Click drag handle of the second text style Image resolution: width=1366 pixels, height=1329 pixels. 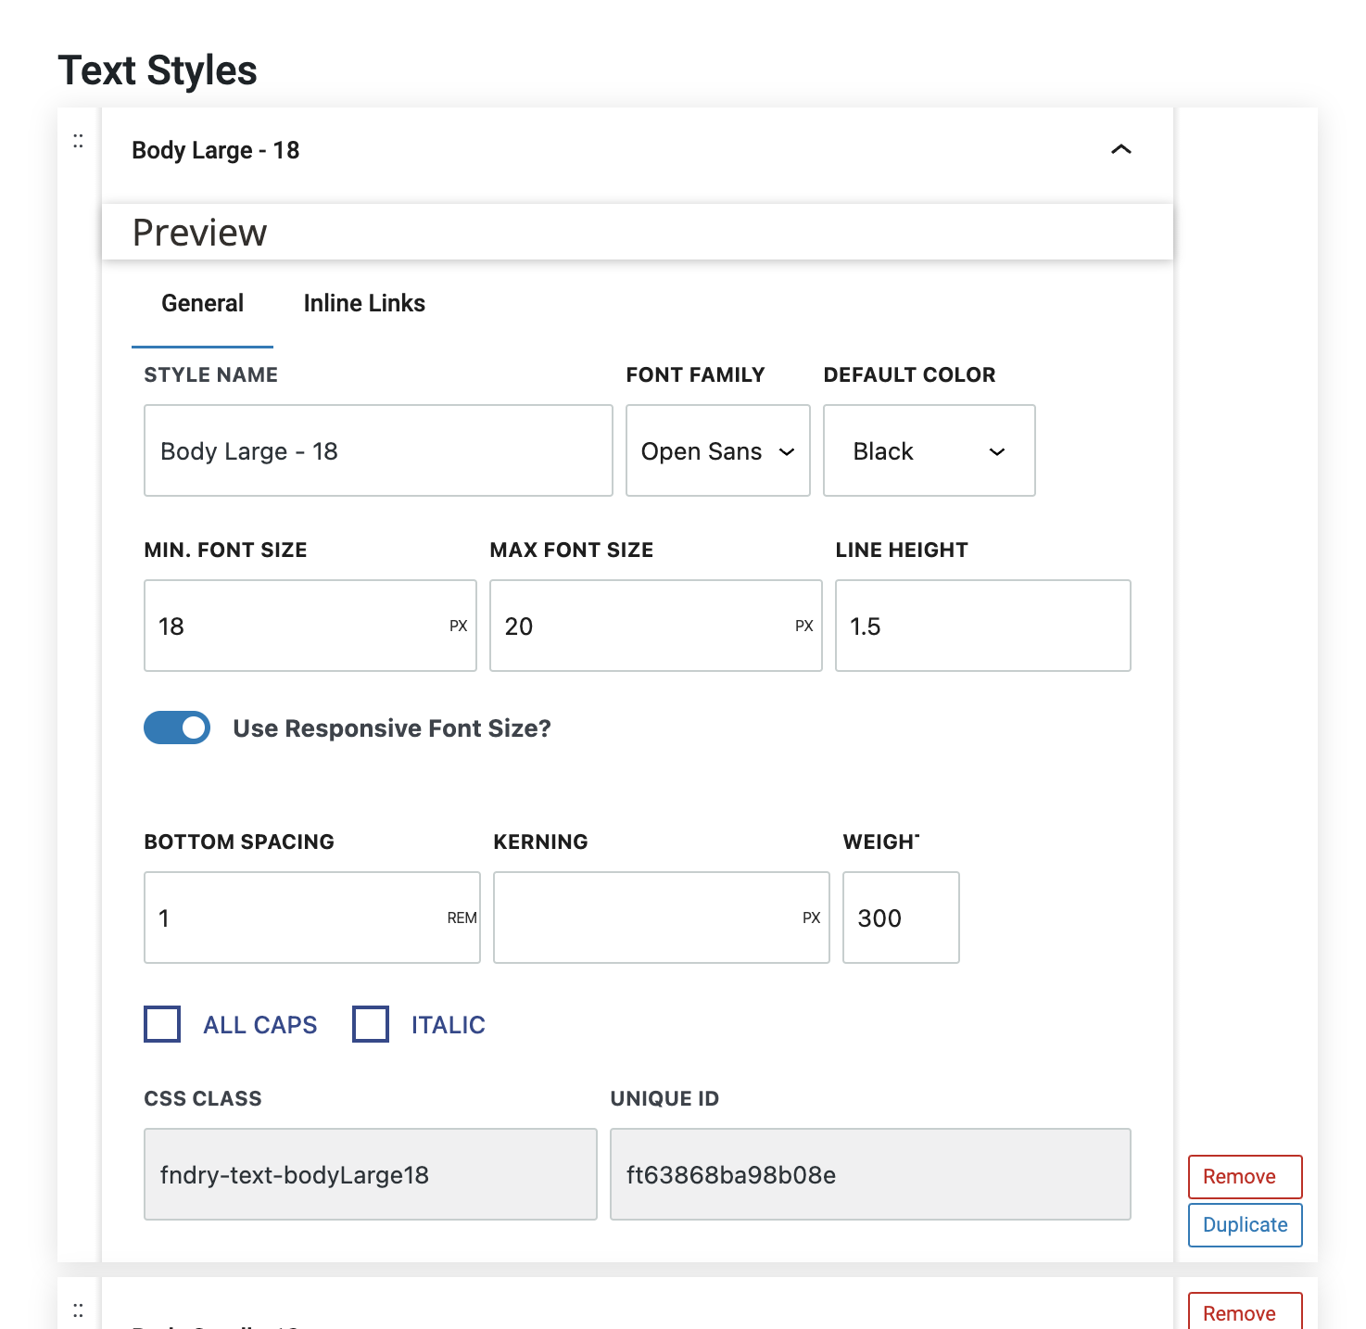[x=78, y=1310]
